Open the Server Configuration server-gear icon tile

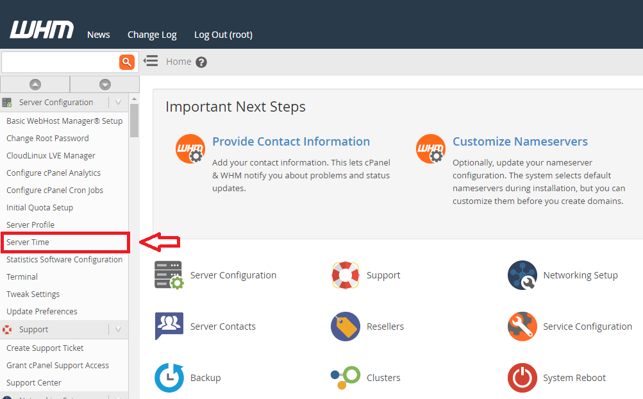[169, 275]
